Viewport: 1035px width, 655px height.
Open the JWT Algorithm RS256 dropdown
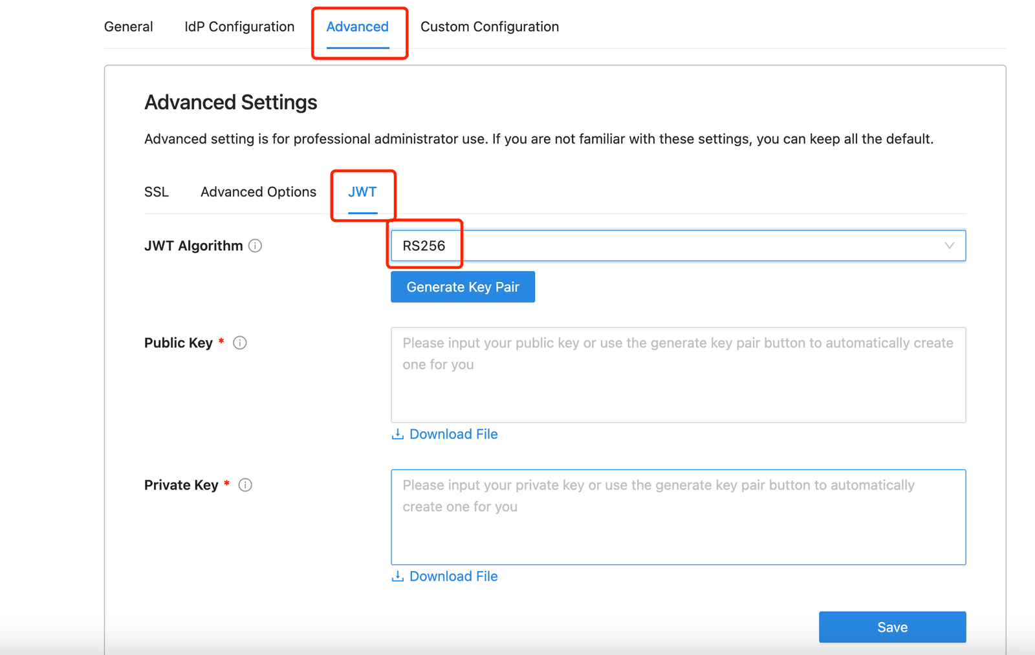coord(678,246)
